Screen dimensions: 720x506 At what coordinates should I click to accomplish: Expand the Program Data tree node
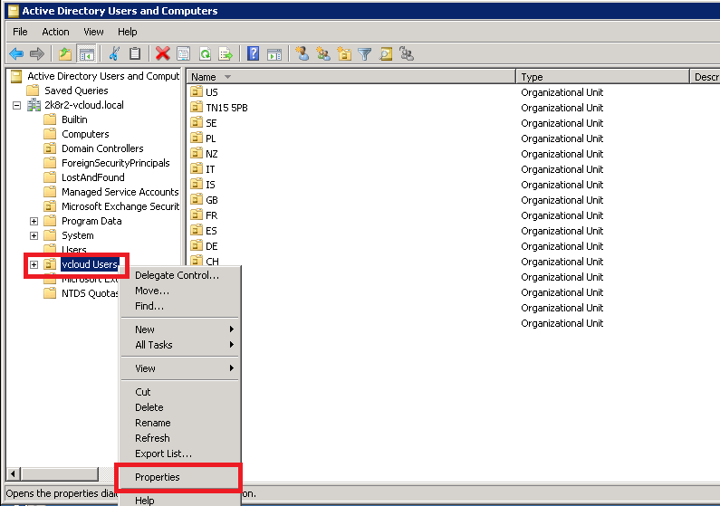tap(34, 221)
